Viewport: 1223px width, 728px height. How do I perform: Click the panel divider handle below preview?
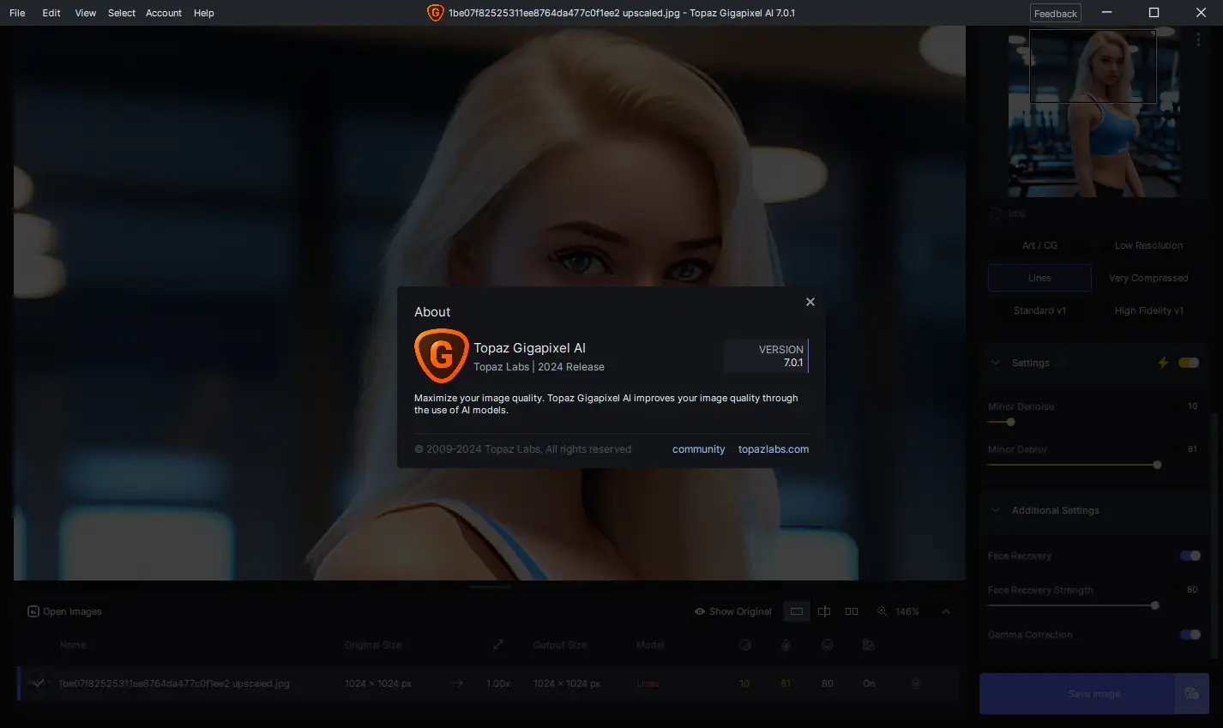(x=490, y=587)
